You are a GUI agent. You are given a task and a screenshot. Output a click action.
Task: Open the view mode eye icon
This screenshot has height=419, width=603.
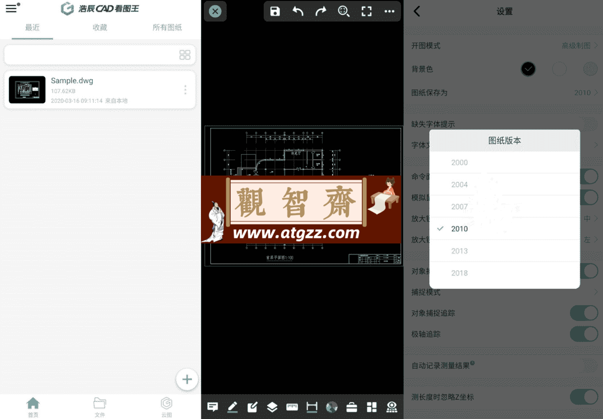(392, 407)
